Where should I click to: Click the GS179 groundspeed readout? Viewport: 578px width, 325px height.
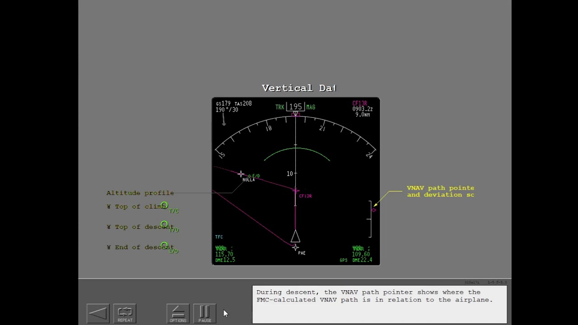[x=224, y=104]
